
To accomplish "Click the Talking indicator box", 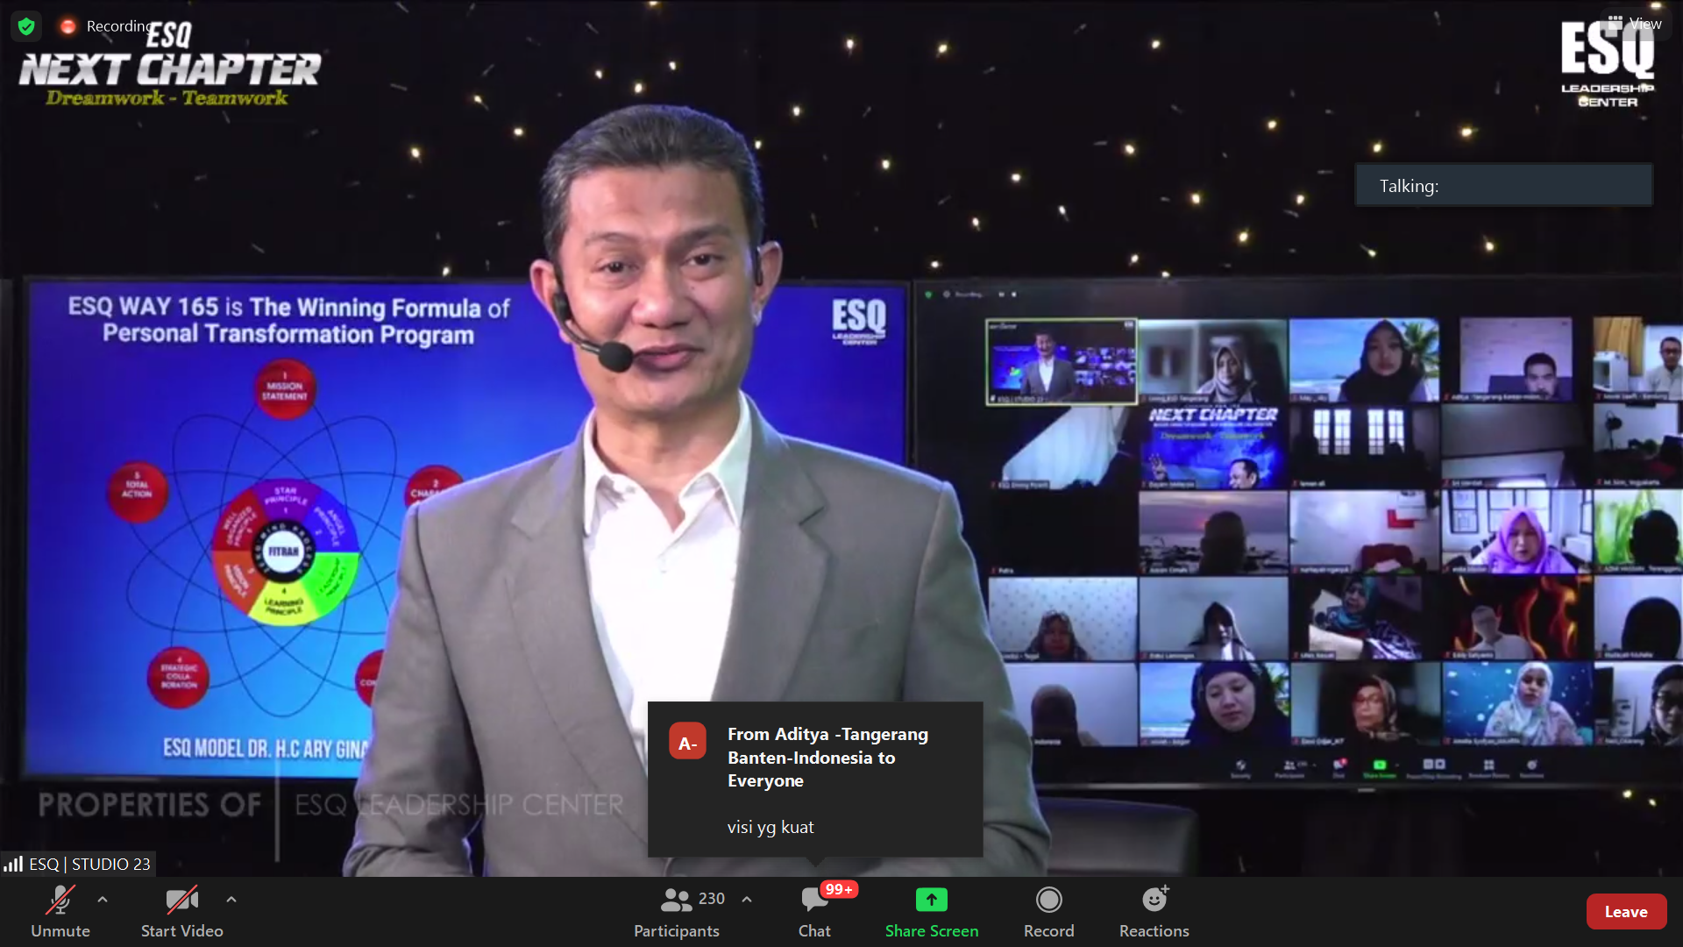I will 1503,186.
